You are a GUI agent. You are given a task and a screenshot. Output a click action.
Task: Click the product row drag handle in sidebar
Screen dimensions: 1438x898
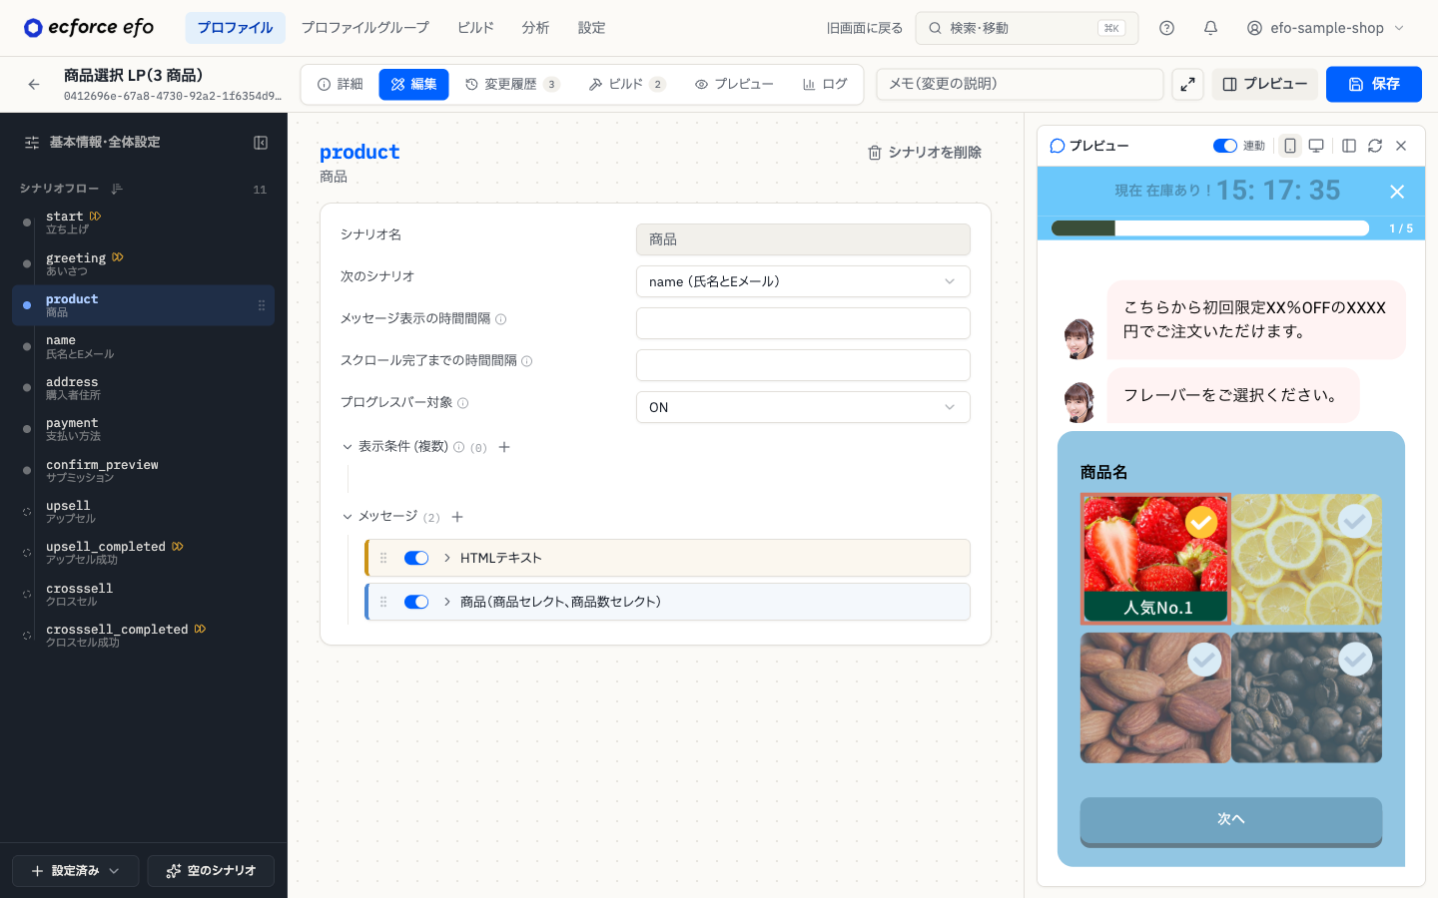(262, 305)
